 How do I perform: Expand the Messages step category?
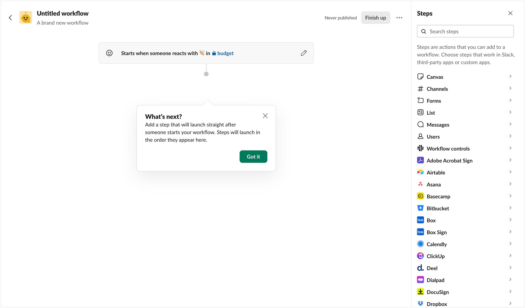coord(510,124)
